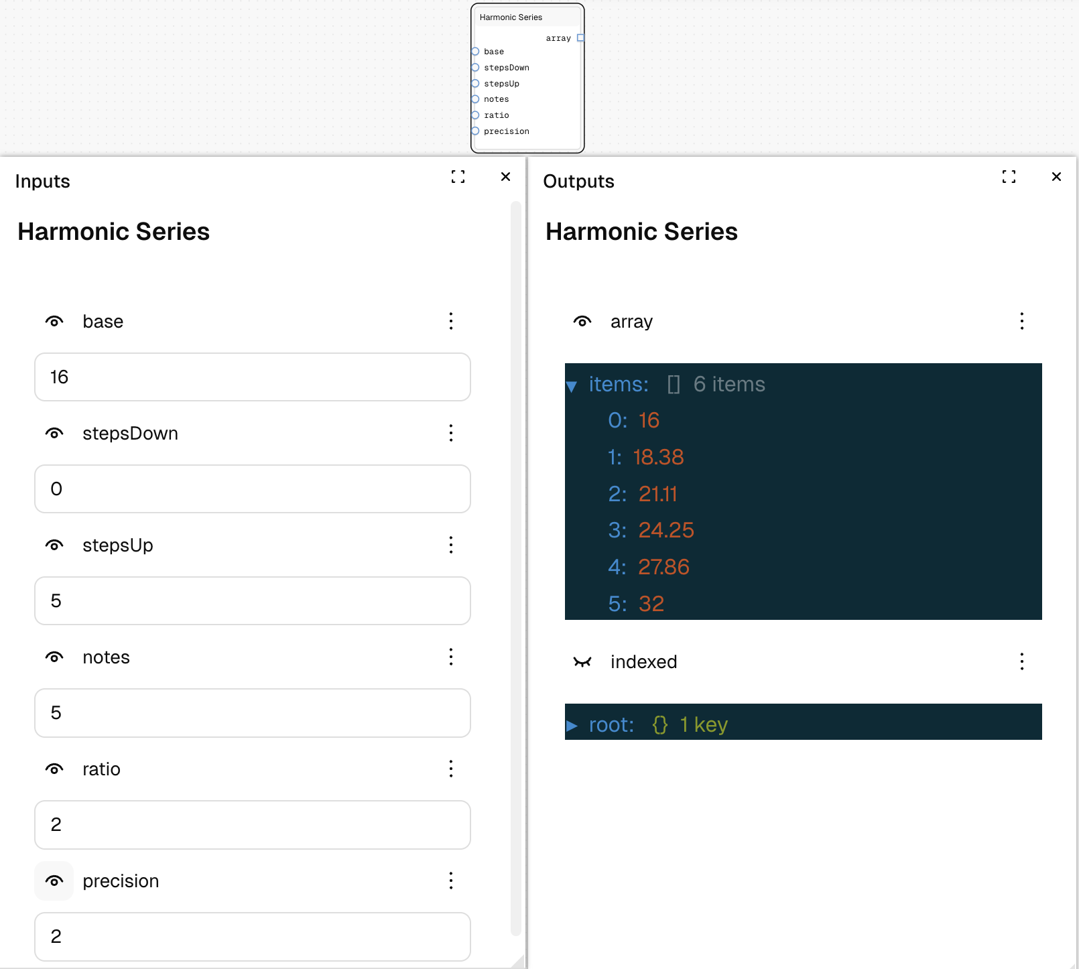Image resolution: width=1079 pixels, height=969 pixels.
Task: Show the hidden indexed output
Action: [x=582, y=662]
